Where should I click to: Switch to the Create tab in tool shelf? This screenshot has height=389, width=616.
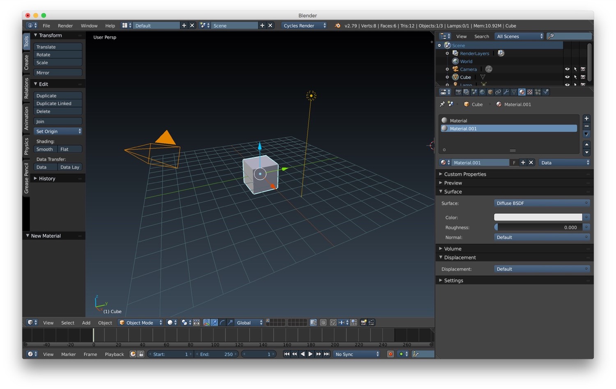coord(26,62)
